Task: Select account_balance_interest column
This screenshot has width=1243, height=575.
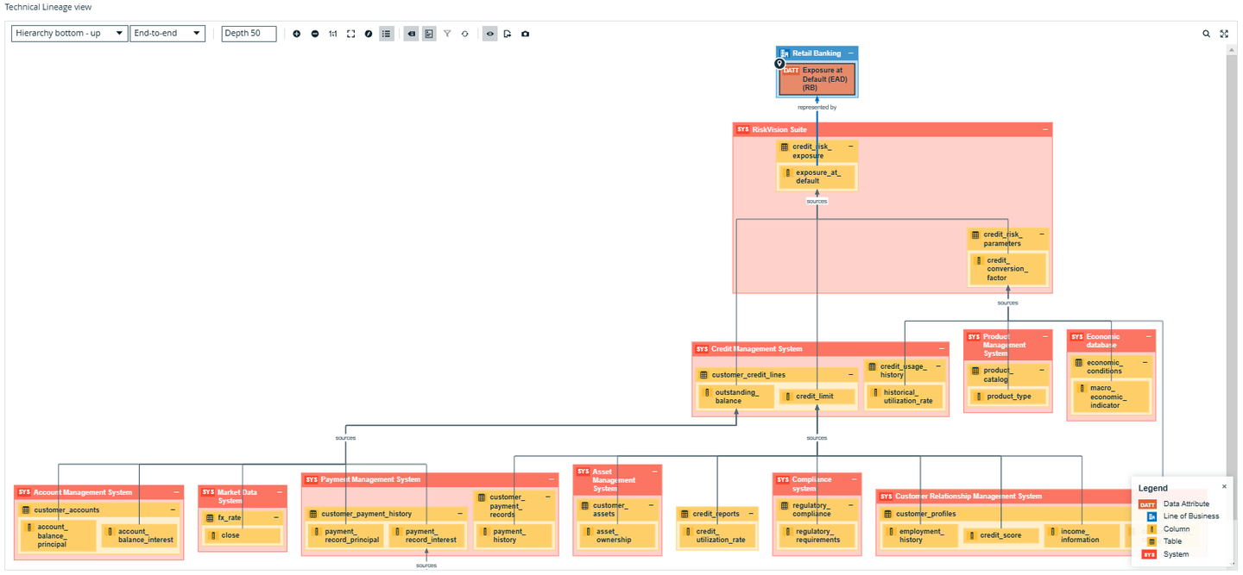Action: pyautogui.click(x=140, y=535)
